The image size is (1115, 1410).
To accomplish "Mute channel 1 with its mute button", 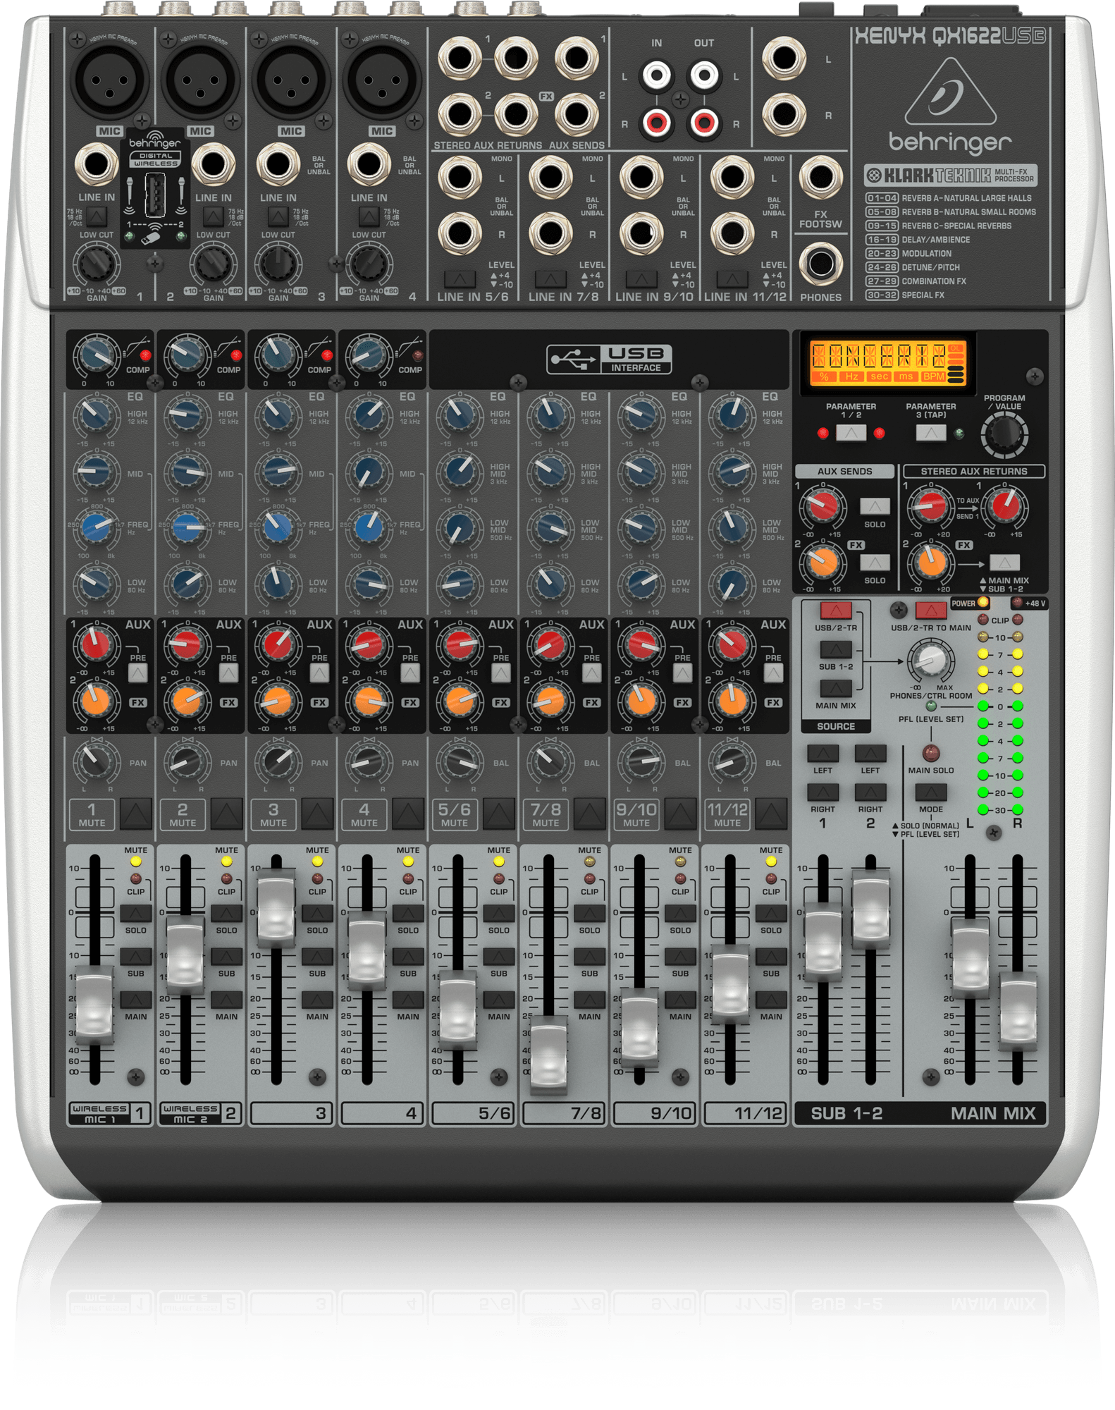I will [136, 814].
